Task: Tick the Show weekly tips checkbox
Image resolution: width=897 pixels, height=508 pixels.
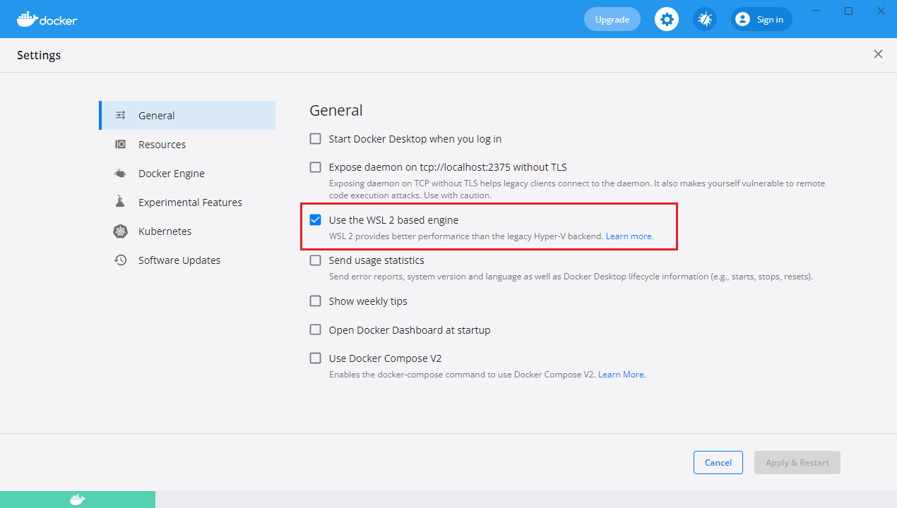Action: pos(316,301)
